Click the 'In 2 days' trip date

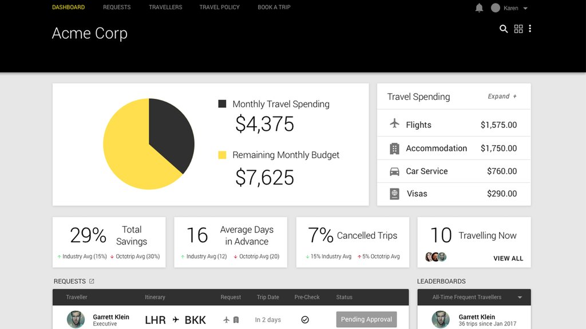[268, 320]
